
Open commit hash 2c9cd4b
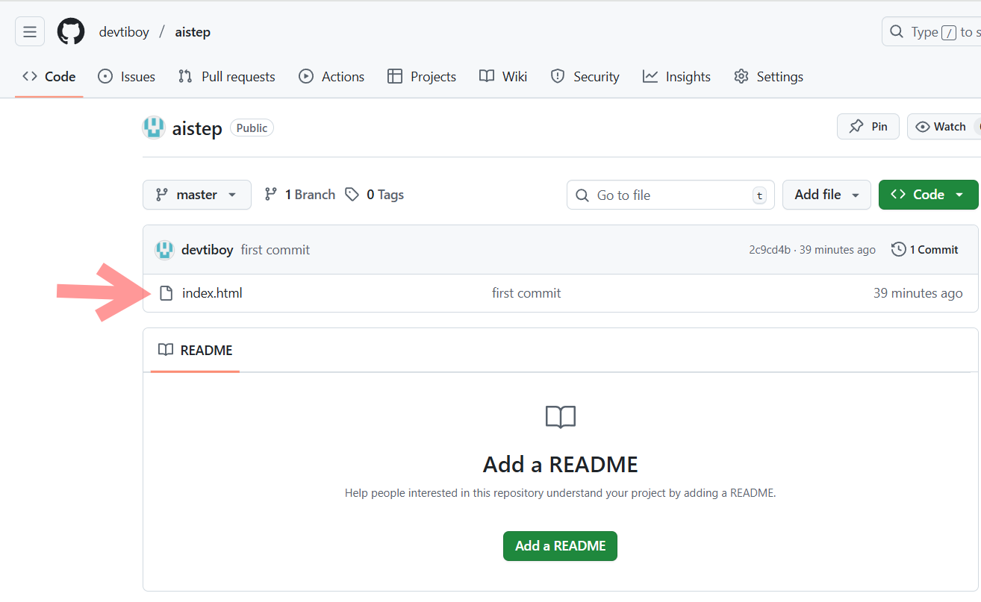point(770,250)
